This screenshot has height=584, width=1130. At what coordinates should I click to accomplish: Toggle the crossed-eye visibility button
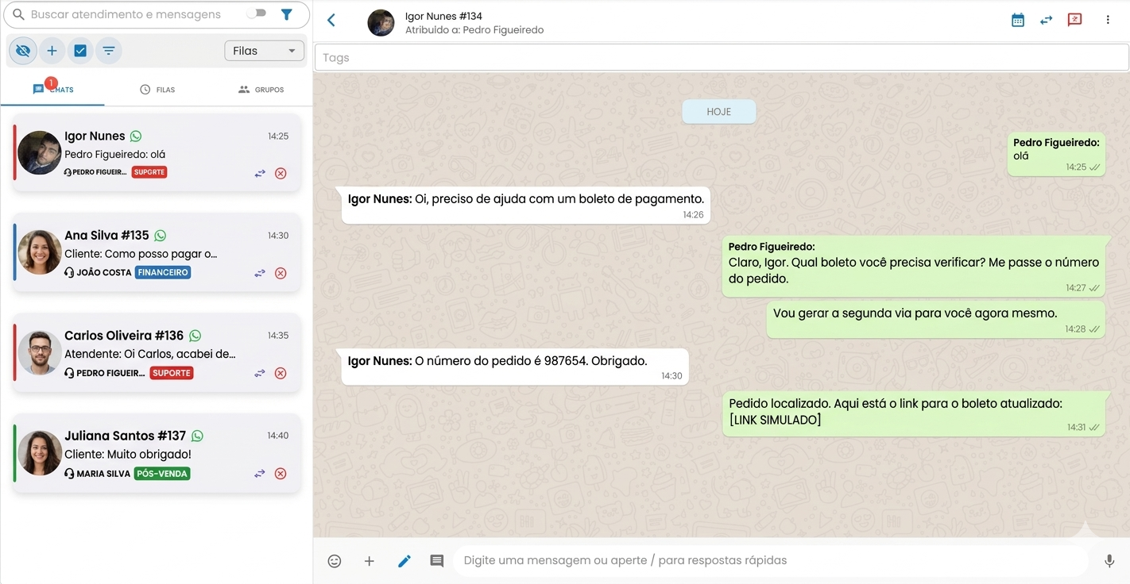pos(23,51)
